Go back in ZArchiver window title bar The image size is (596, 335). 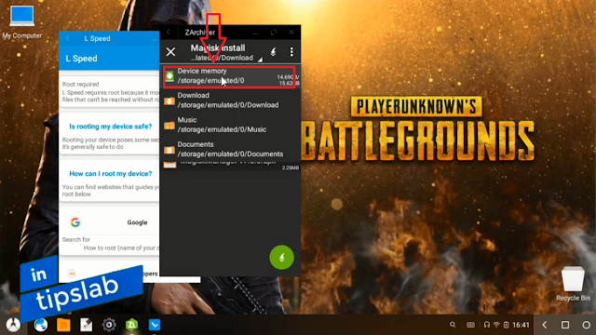click(169, 33)
